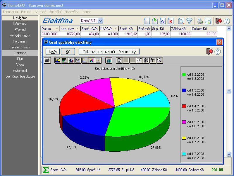This screenshot has width=234, height=176.
Task: Click the Konec menu
Action: click(87, 12)
